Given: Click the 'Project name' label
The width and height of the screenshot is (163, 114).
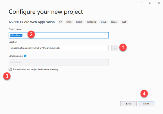Looking at the screenshot, I should [15, 29].
